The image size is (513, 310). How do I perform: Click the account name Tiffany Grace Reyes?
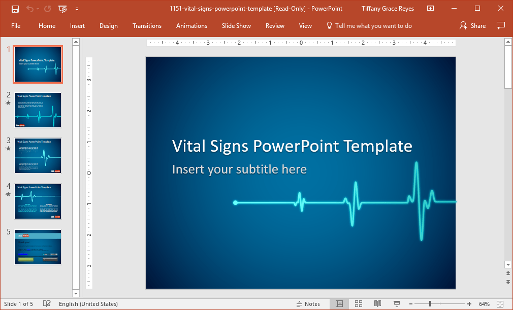coord(388,9)
